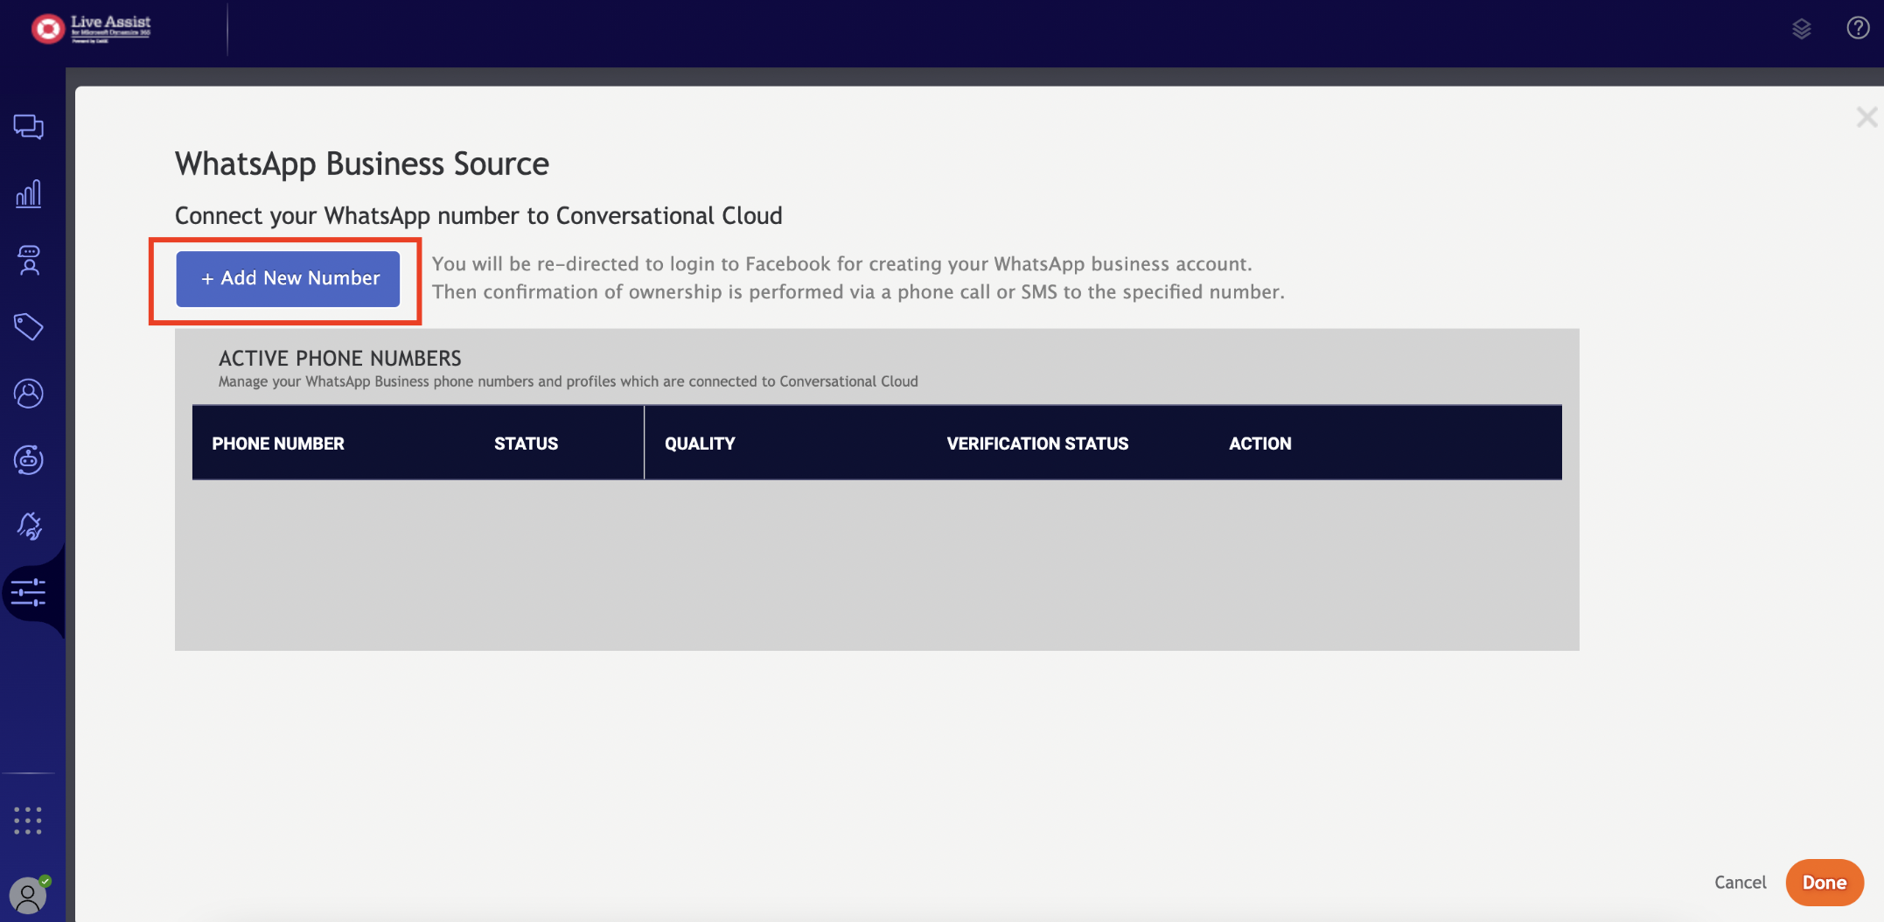Click the ACTION column header

coord(1260,444)
